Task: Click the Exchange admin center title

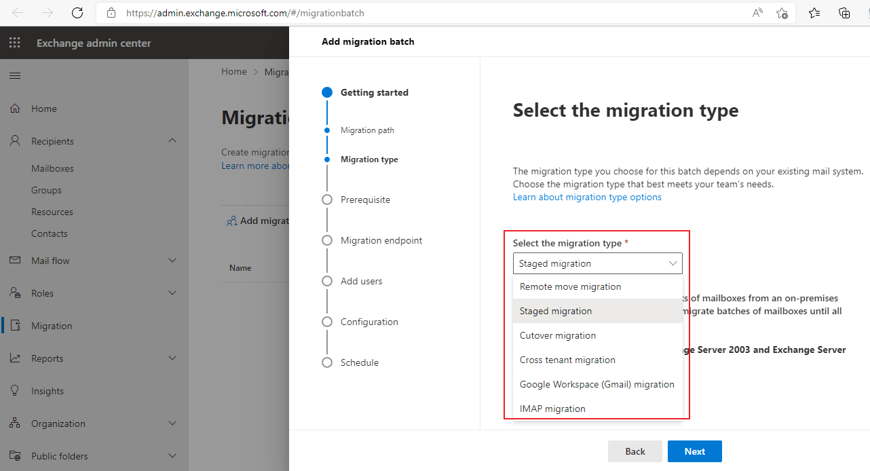Action: 94,43
